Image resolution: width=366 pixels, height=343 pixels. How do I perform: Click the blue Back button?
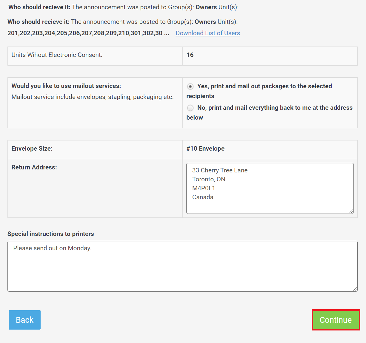(24, 320)
